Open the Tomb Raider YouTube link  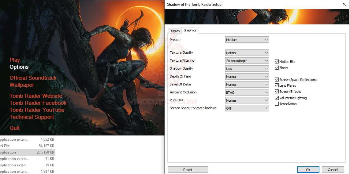37,110
